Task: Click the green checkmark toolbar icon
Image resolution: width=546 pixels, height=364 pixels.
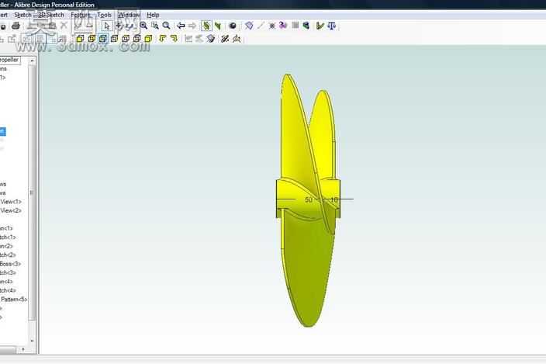Action: click(320, 26)
